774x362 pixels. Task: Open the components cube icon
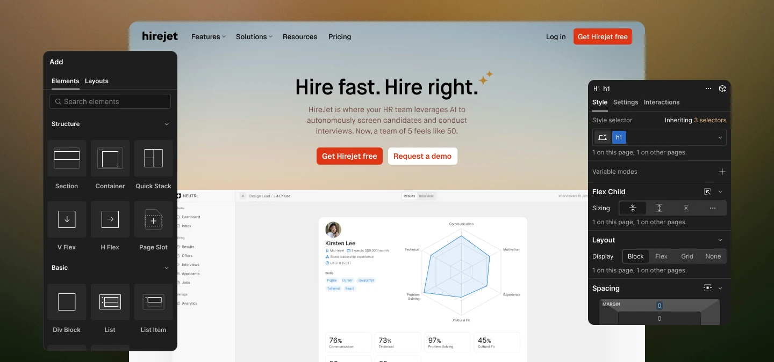pos(722,88)
